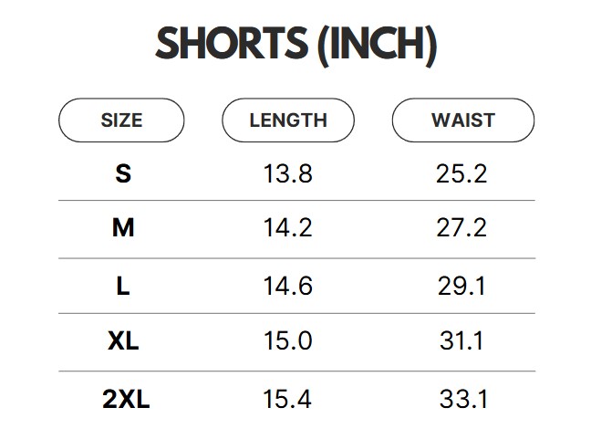Click the 29.1 waist value
This screenshot has height=439, width=591.
[x=461, y=286]
